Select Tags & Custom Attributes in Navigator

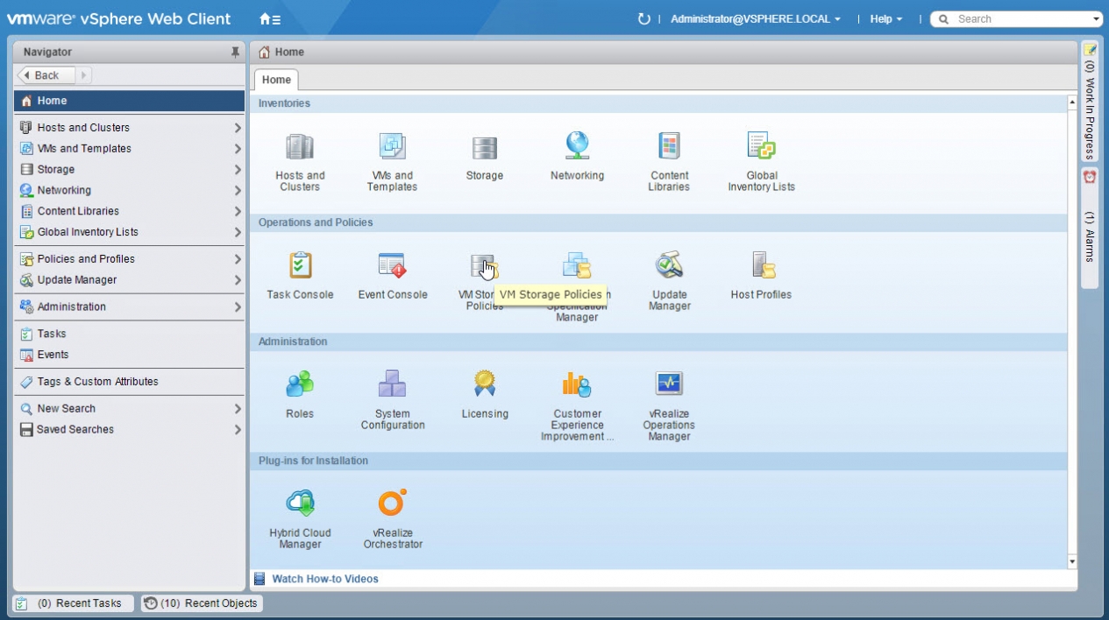click(97, 382)
